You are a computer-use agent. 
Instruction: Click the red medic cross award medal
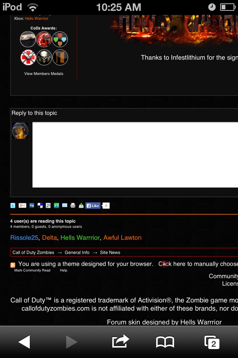pos(28,57)
